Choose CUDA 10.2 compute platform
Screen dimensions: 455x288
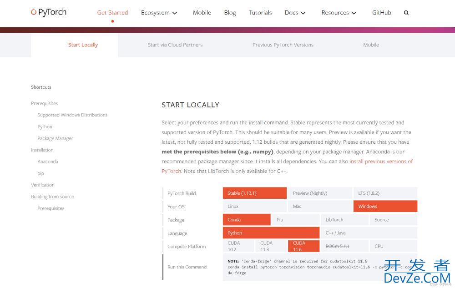238,246
